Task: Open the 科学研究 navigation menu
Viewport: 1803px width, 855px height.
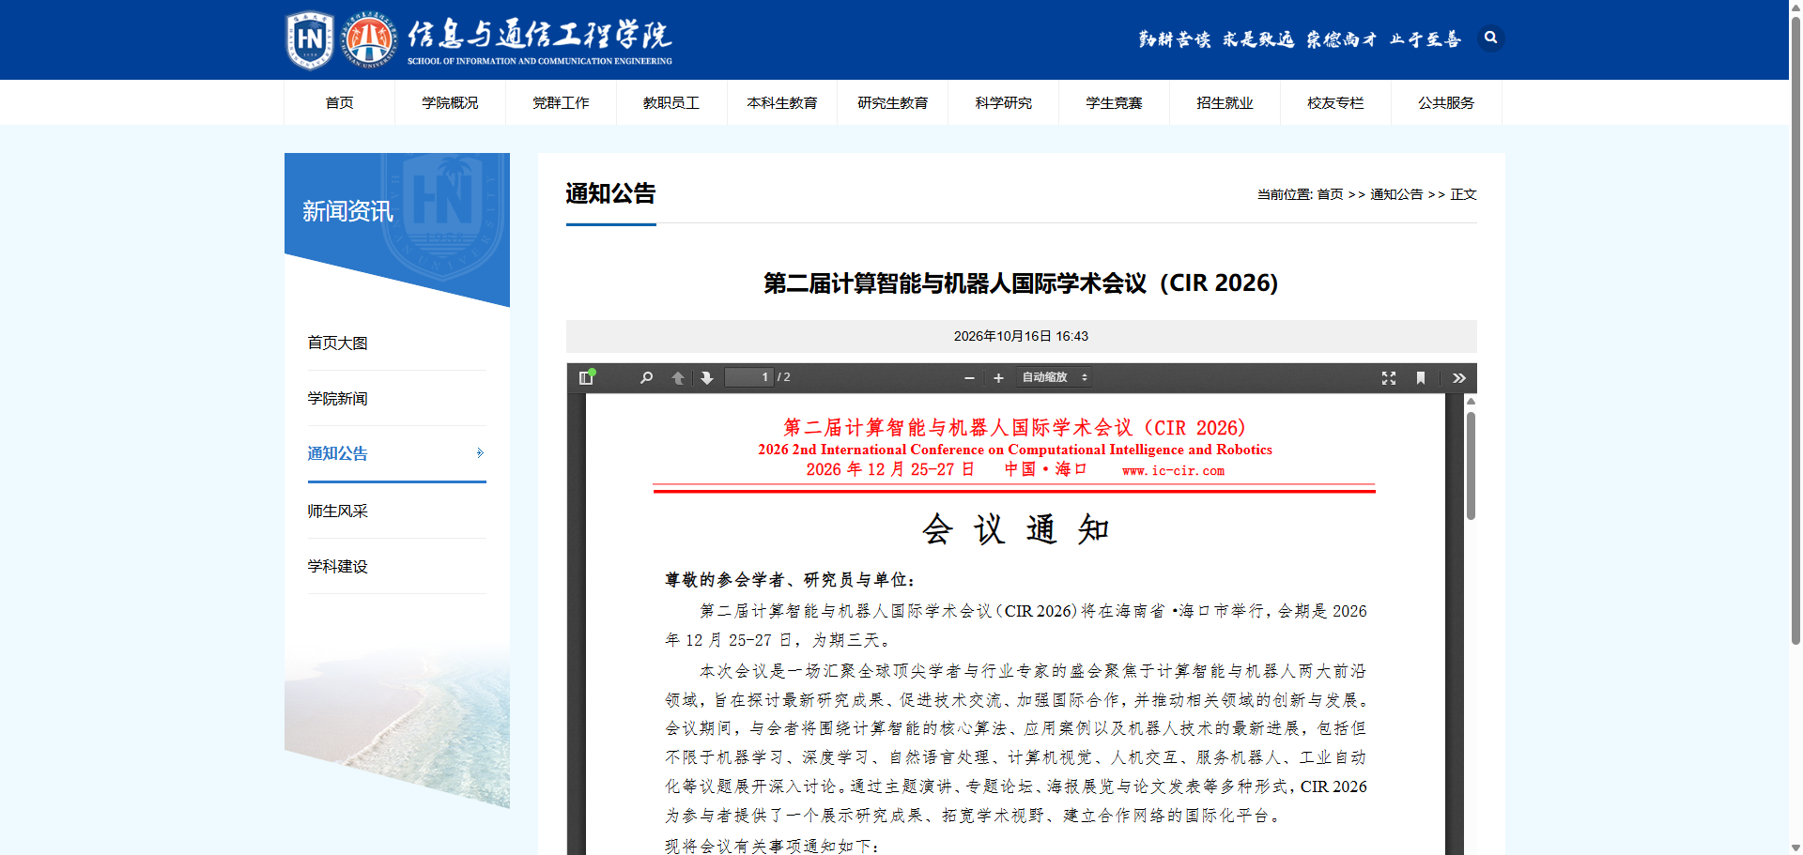Action: 1003,102
